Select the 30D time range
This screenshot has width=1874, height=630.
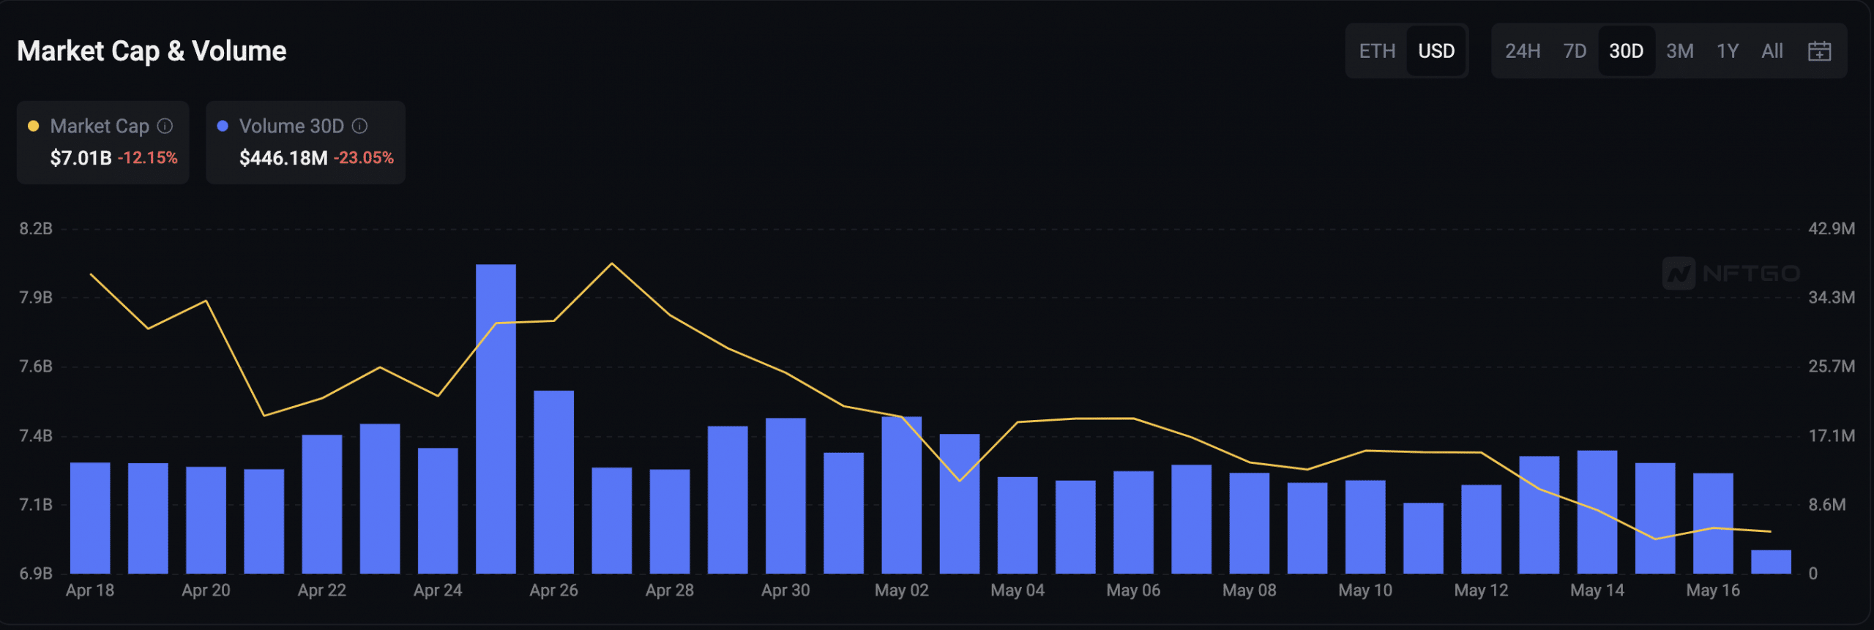(1626, 51)
